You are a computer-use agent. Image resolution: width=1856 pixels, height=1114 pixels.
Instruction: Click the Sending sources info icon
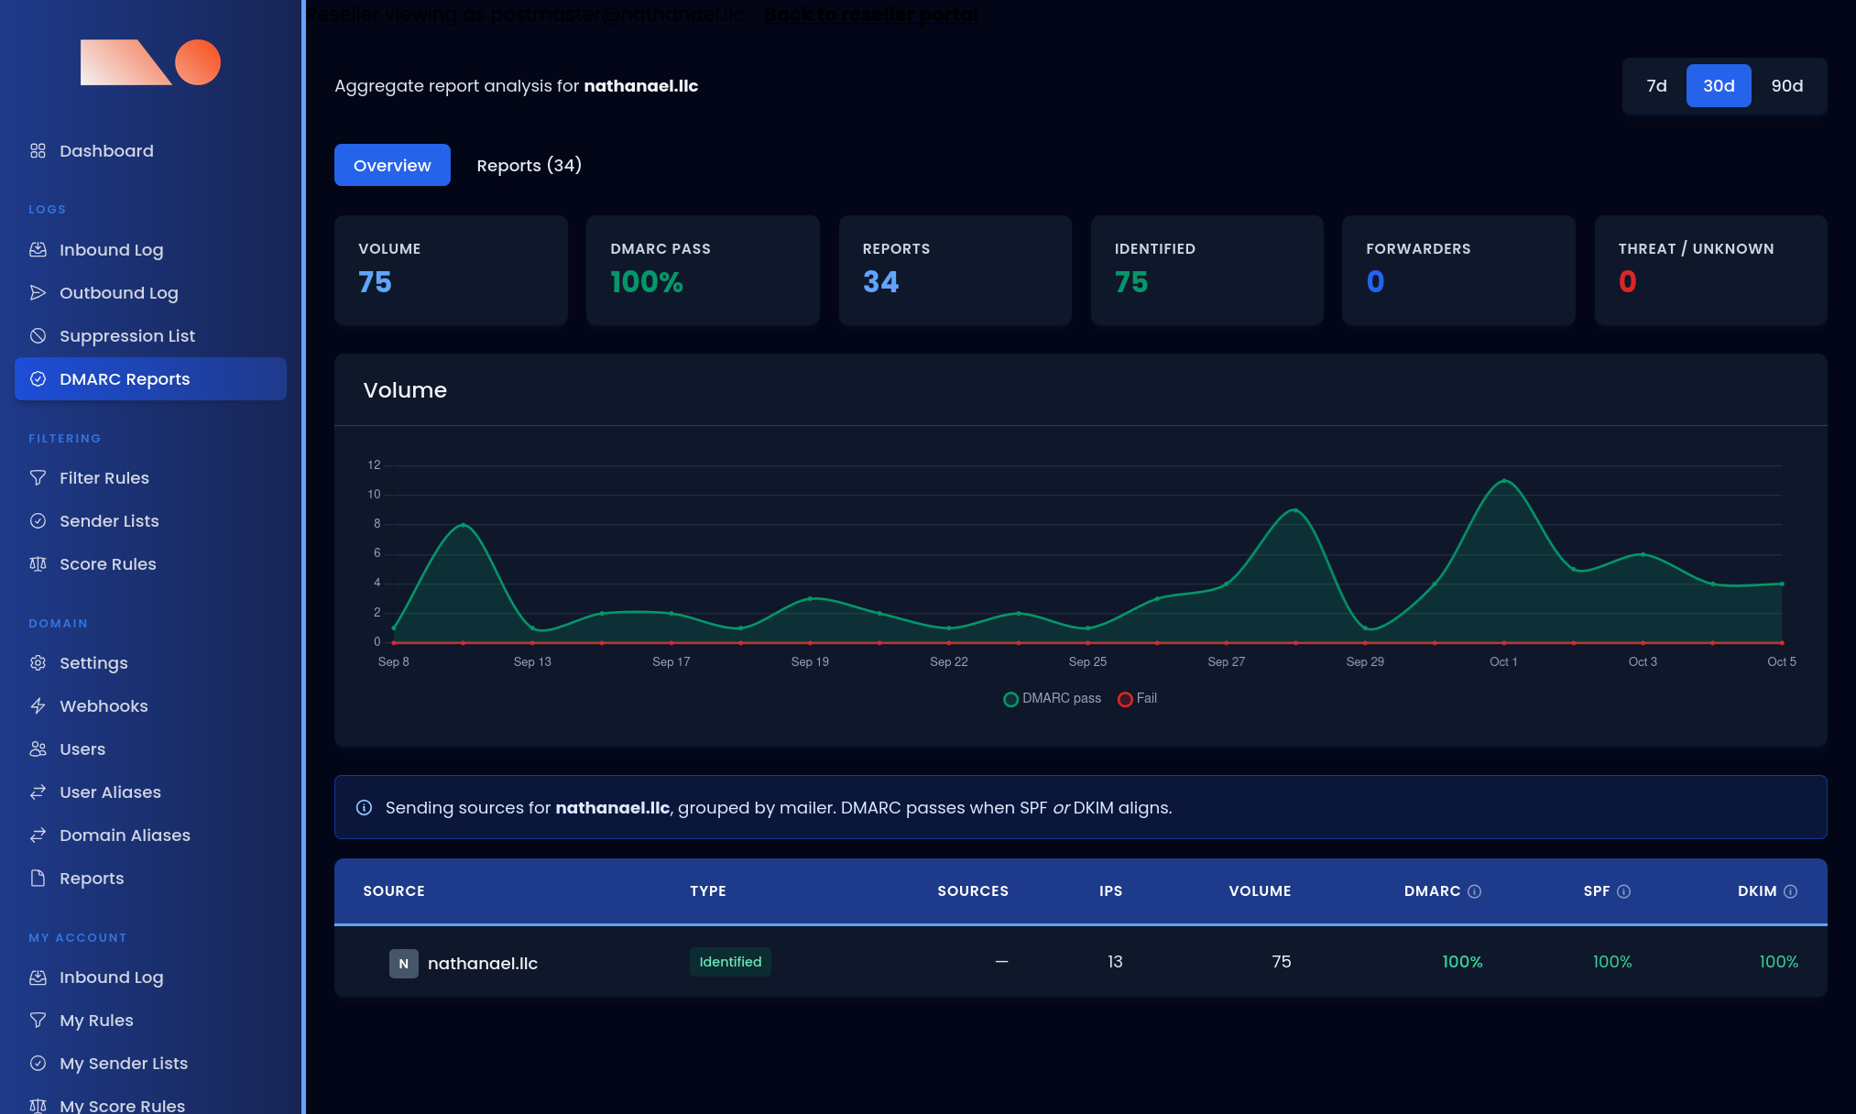tap(364, 807)
